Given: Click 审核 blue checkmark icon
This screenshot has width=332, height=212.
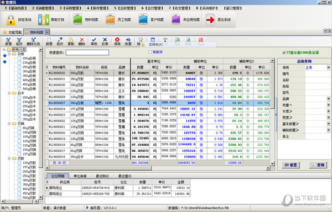Looking at the screenshot, I should (x=94, y=40).
